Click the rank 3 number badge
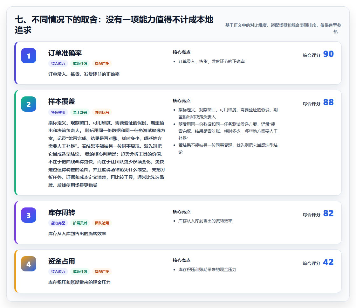356x308 pixels. coord(29,215)
